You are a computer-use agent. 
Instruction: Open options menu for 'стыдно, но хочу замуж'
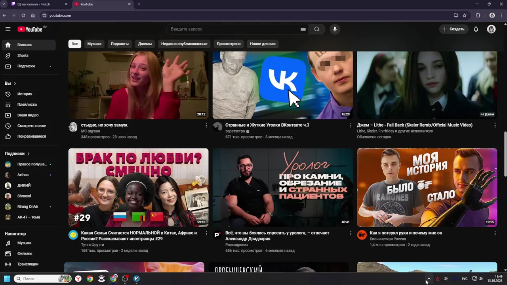(206, 125)
